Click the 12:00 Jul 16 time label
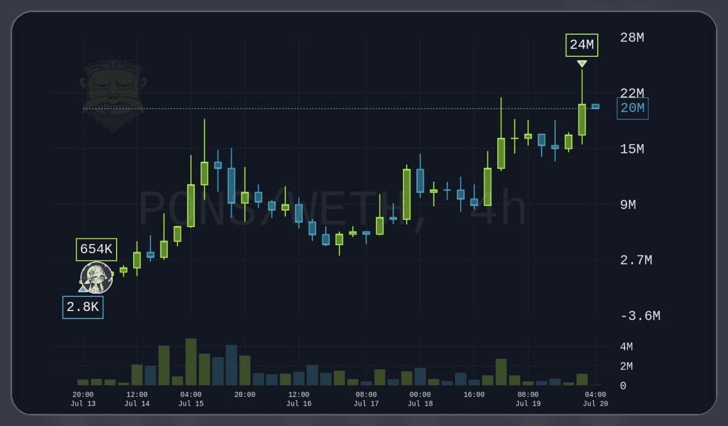The width and height of the screenshot is (728, 426). click(299, 399)
